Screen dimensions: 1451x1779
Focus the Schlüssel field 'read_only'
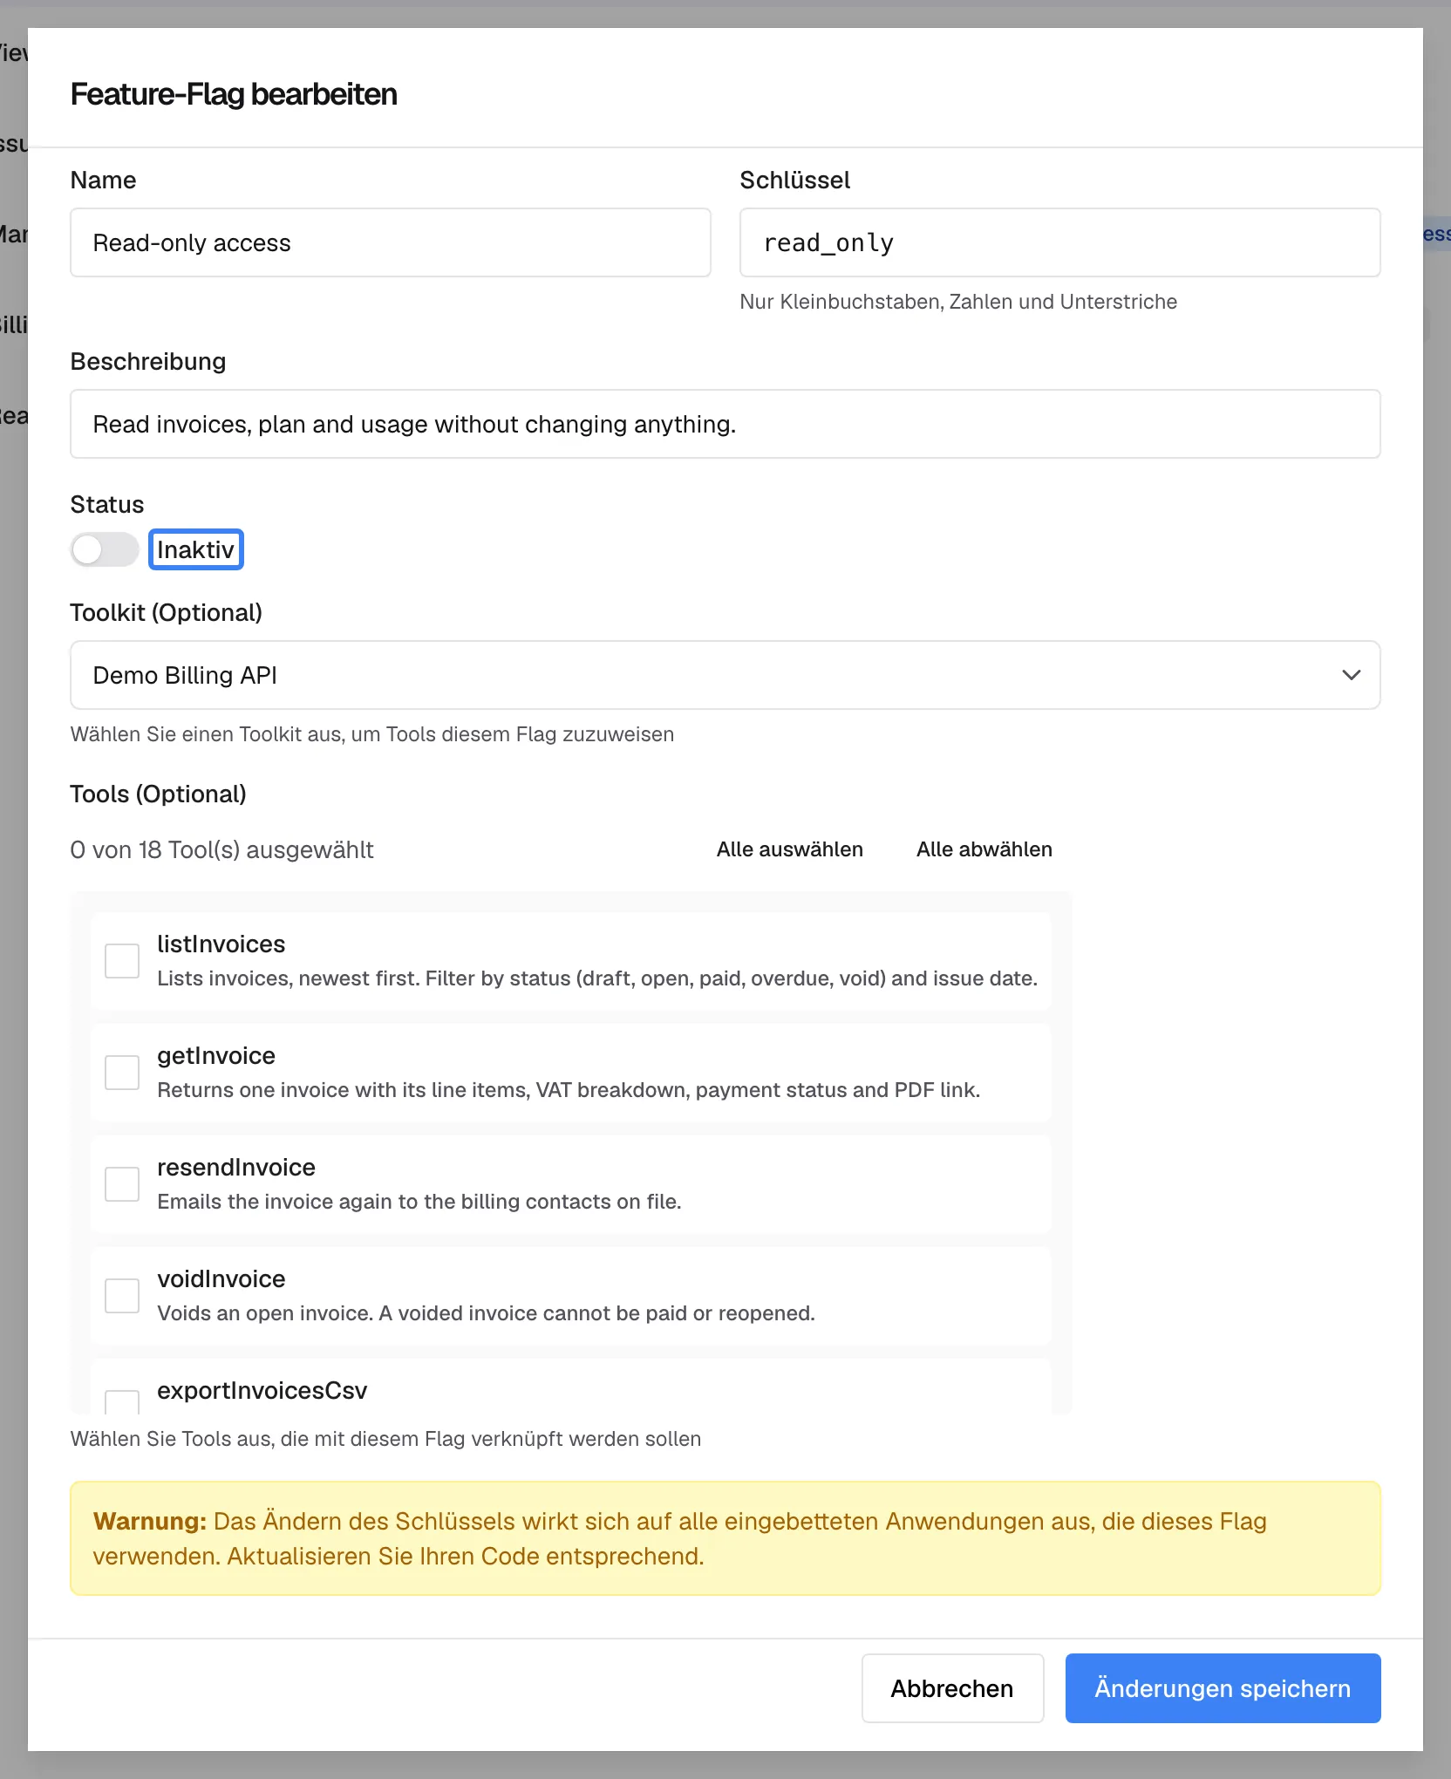pyautogui.click(x=1060, y=242)
